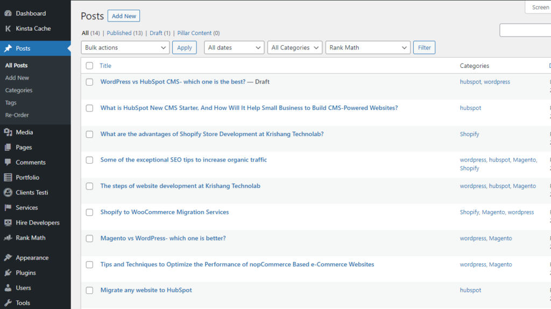Open Kinsta Cache in the sidebar
The width and height of the screenshot is (551, 309).
coord(35,29)
